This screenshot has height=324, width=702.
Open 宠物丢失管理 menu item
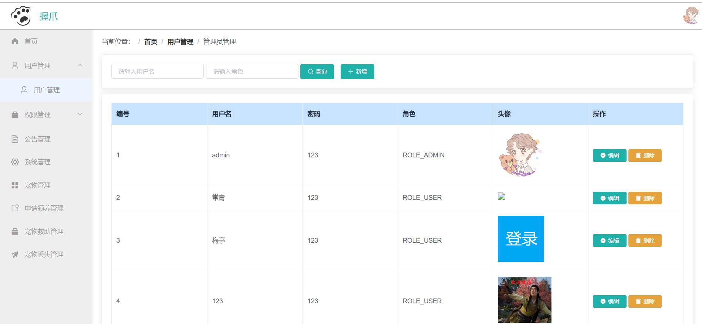(x=46, y=254)
